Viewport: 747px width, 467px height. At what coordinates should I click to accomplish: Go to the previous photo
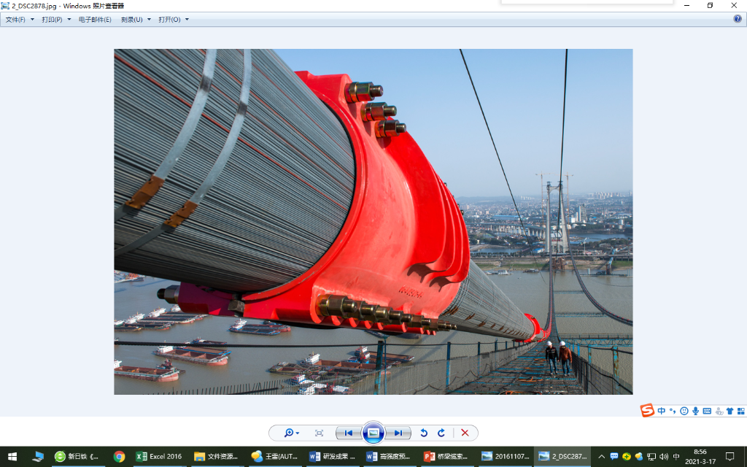click(349, 433)
